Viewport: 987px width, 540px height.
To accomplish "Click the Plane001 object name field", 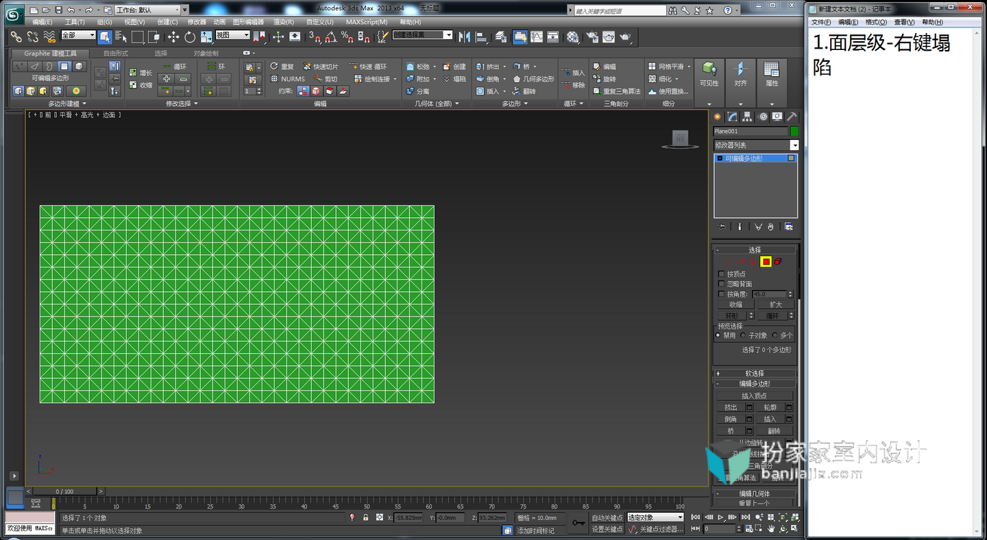I will coord(751,131).
